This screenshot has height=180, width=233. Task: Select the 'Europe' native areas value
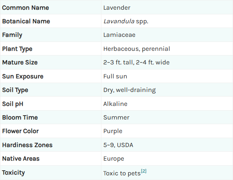[x=114, y=159]
